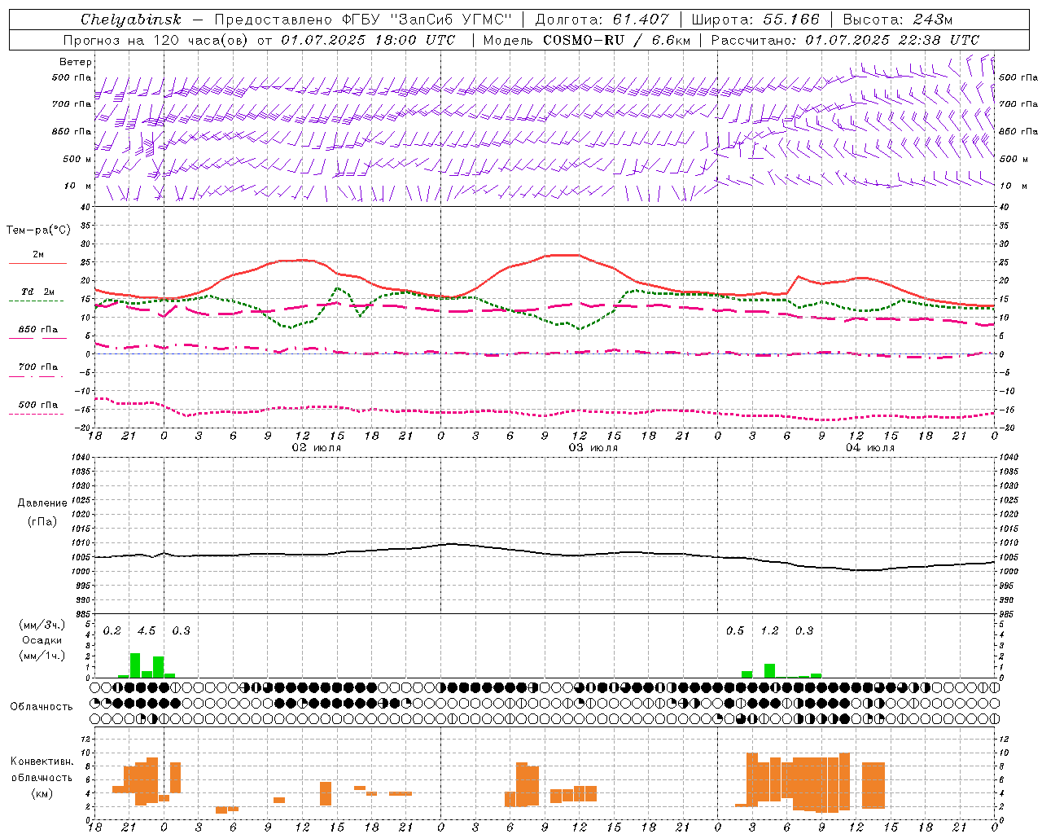
Task: Click the 'Облачность' cloud cover label
Action: 42,706
